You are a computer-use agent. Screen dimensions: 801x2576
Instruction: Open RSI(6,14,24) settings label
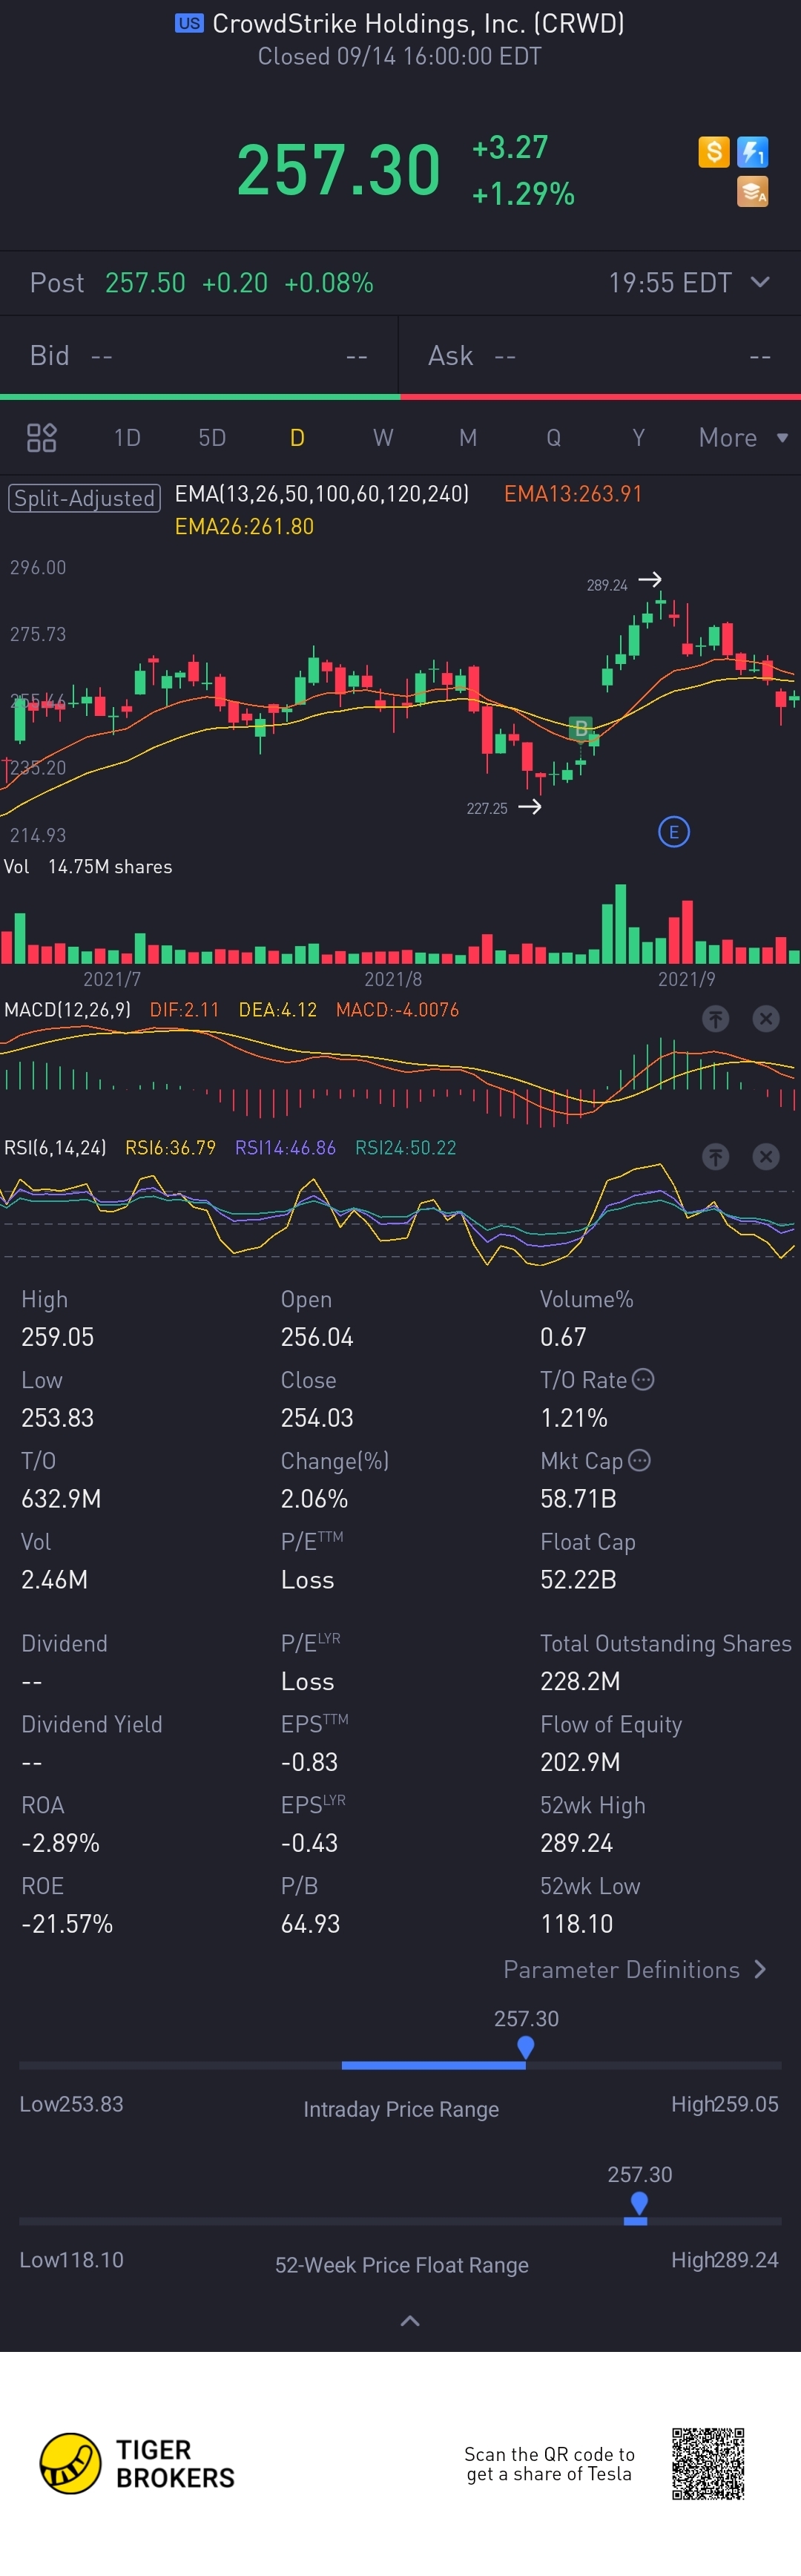[x=55, y=1147]
